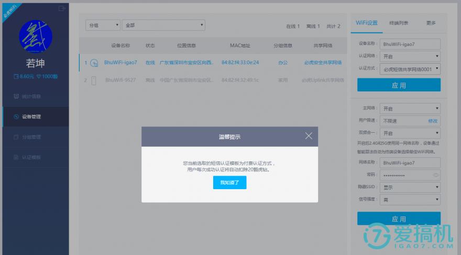Click the 共享网络 column header

(323, 45)
